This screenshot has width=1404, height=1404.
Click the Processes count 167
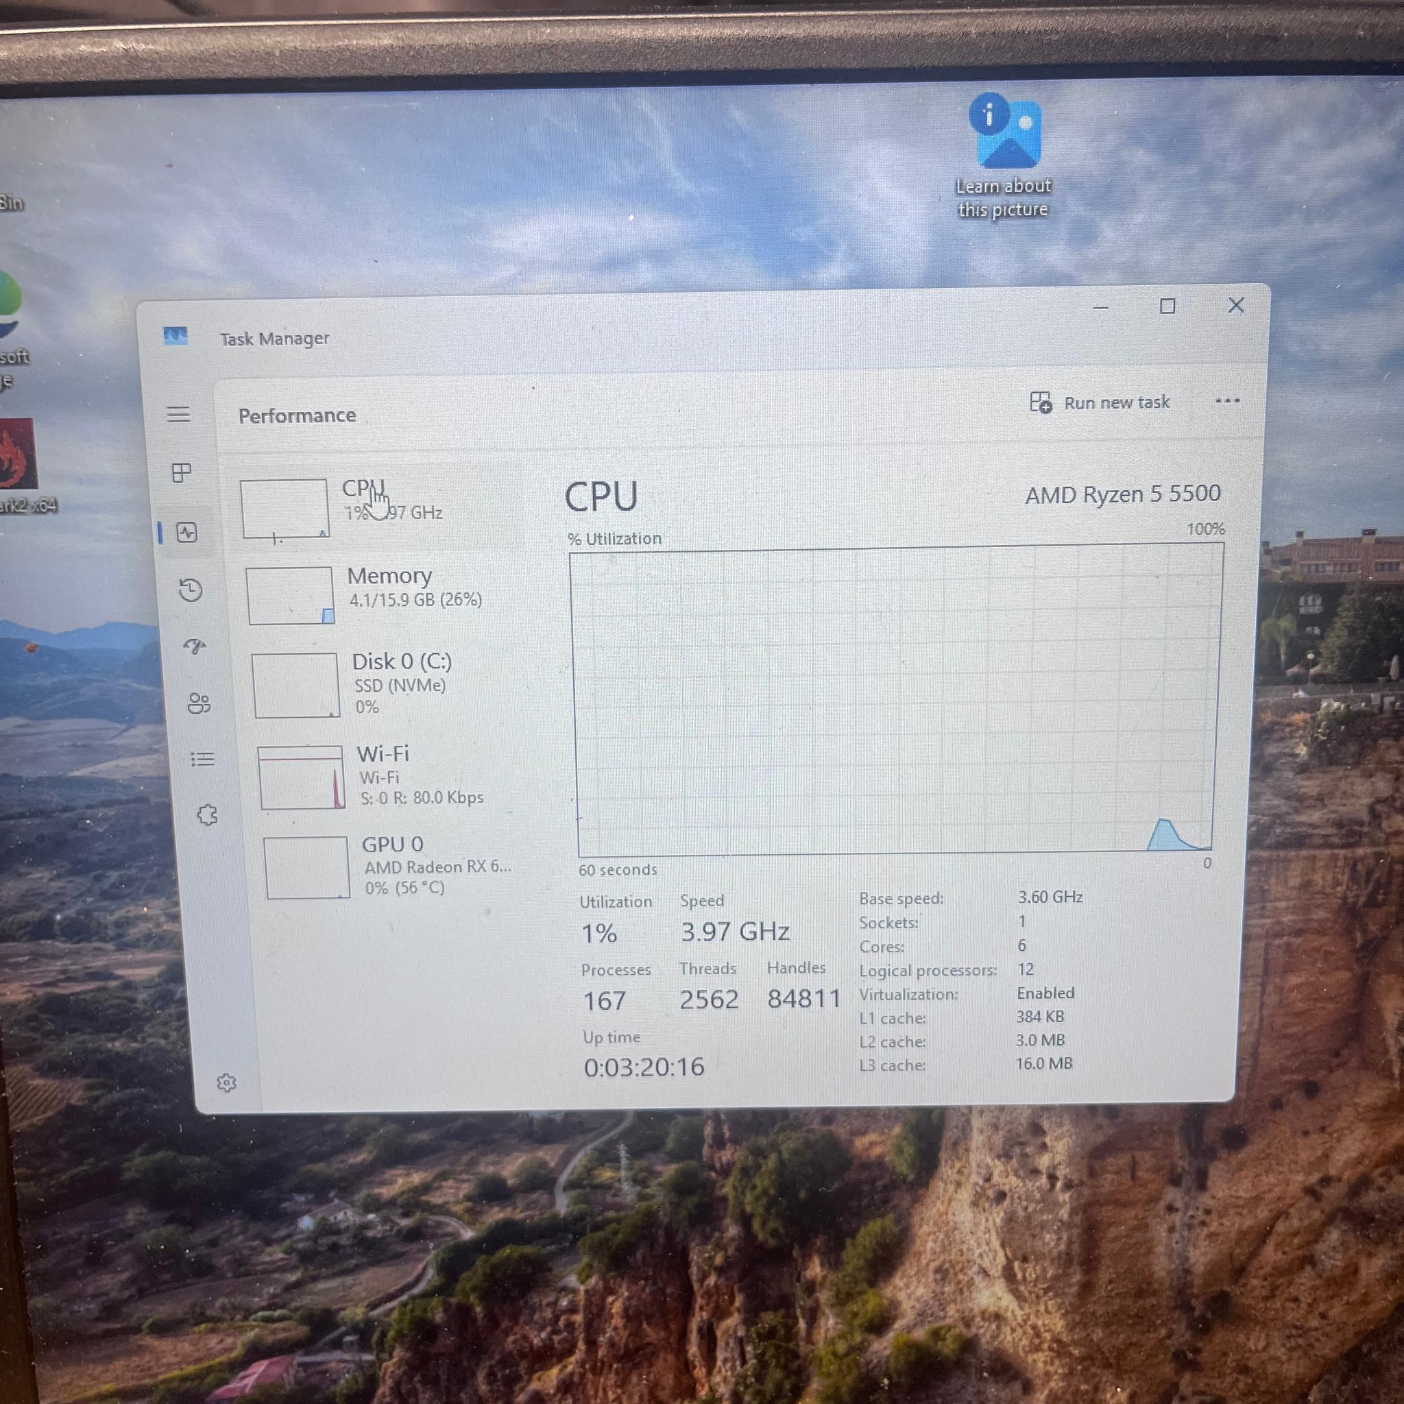tap(604, 1001)
